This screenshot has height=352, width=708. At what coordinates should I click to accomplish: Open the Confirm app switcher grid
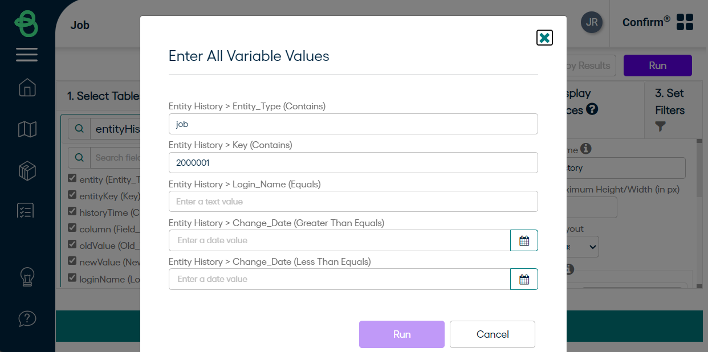tap(685, 22)
